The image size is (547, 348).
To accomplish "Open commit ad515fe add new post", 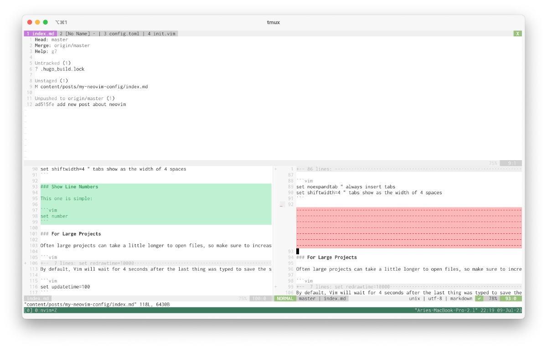I will pos(80,105).
